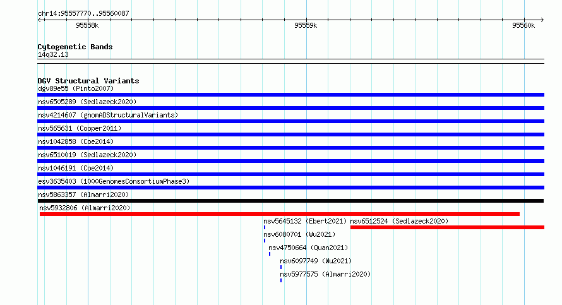Open the nsv6097749 (Wu2021) label
The image size is (562, 305).
[316, 261]
